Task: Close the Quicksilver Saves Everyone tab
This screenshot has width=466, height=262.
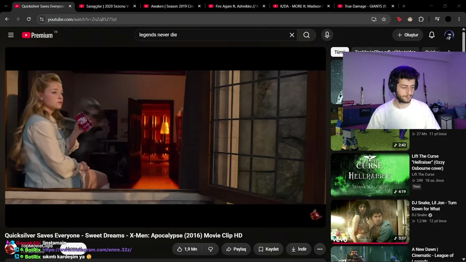Action: pyautogui.click(x=70, y=6)
